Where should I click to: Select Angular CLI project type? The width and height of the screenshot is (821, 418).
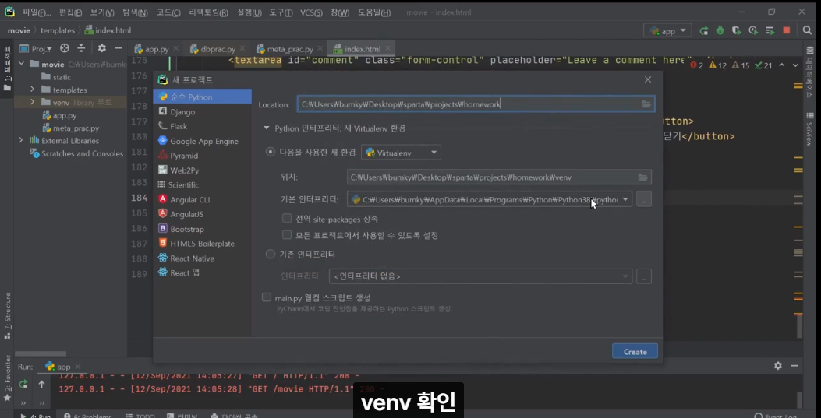pos(202,199)
